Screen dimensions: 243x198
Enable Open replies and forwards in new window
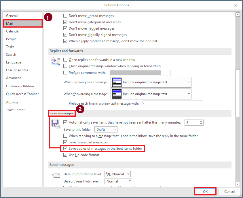tap(65, 60)
